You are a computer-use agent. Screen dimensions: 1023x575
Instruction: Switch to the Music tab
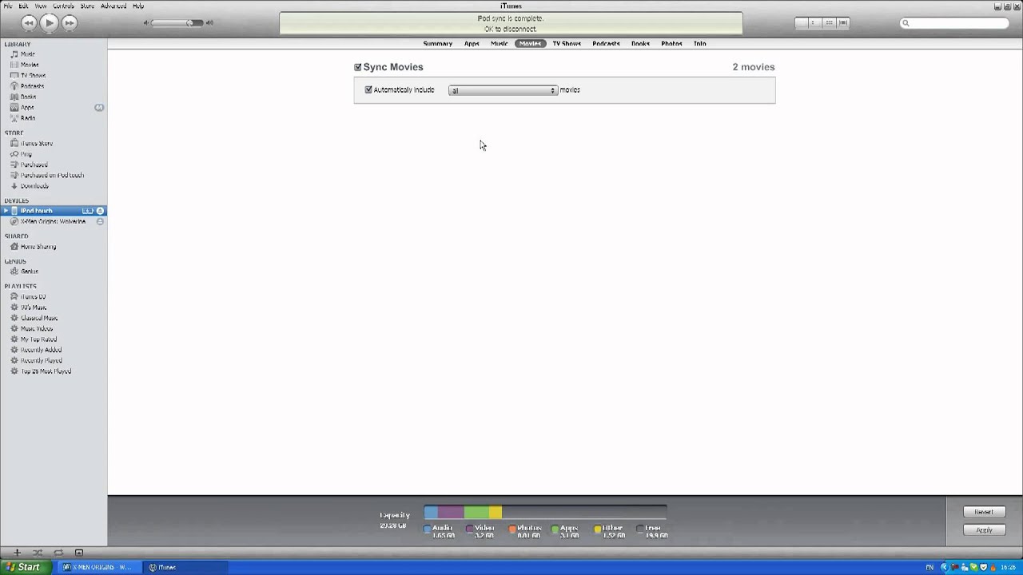[x=499, y=43]
